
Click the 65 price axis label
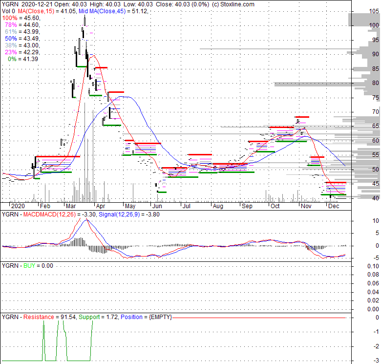click(376, 126)
